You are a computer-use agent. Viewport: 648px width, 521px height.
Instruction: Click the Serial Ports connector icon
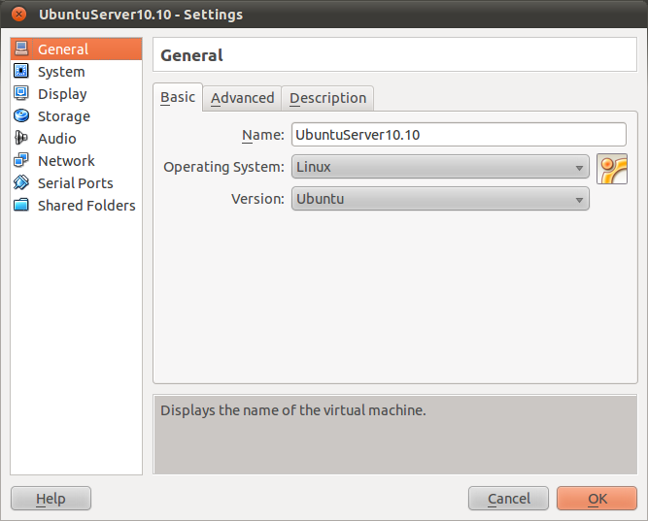point(21,183)
